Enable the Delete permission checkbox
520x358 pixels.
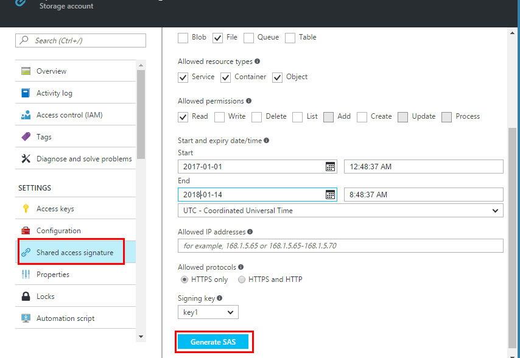257,117
